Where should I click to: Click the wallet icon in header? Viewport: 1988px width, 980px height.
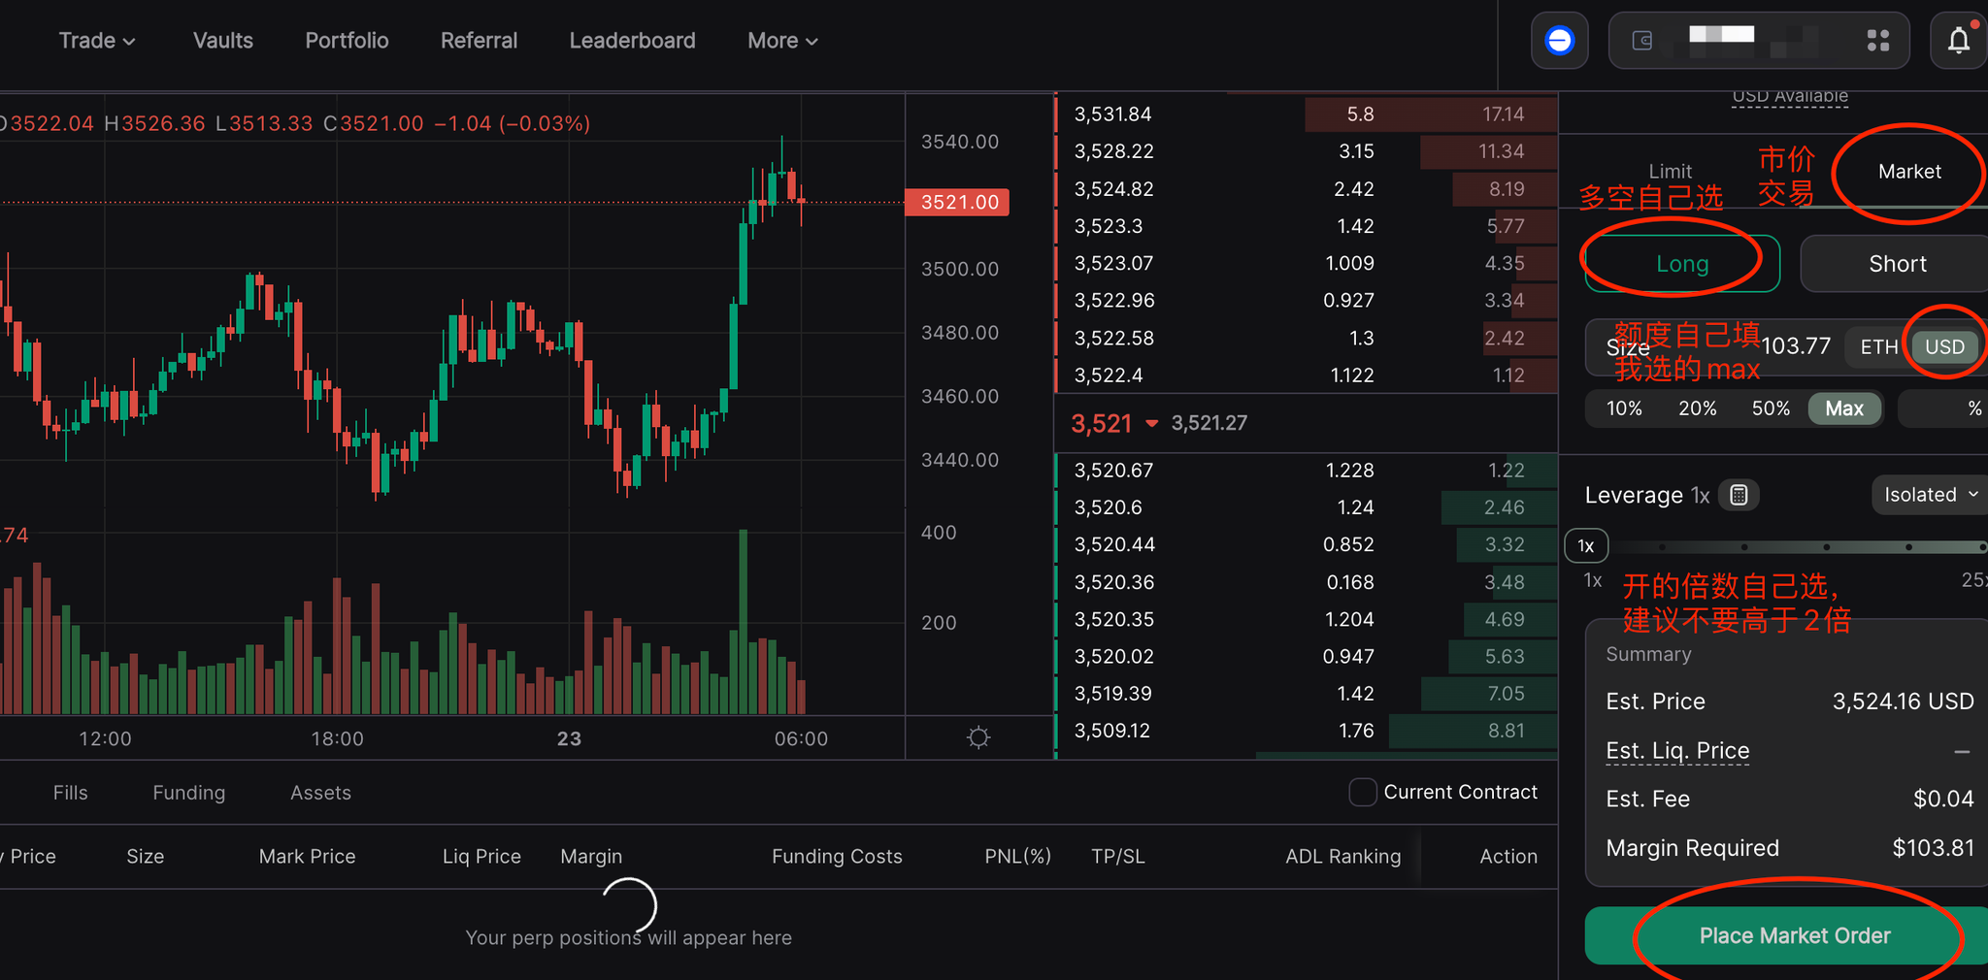[x=1642, y=41]
